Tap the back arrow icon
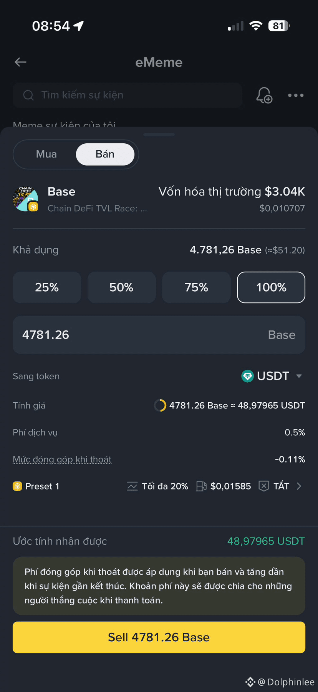Screen dimensions: 318x692 pyautogui.click(x=20, y=62)
